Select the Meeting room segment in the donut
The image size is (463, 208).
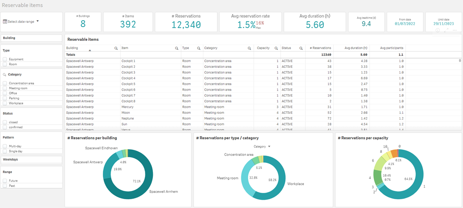[x=246, y=178]
